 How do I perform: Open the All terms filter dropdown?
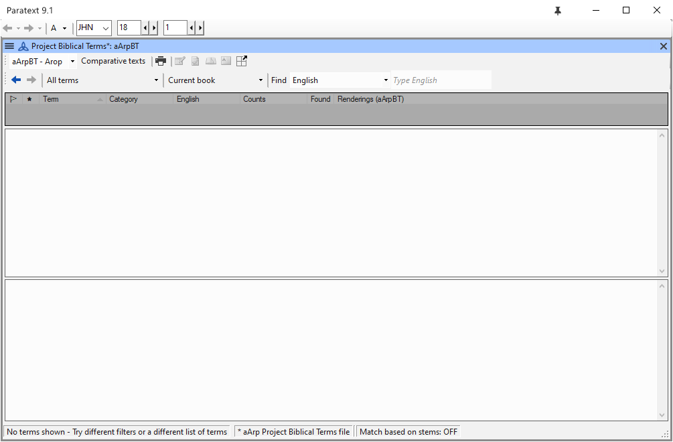[102, 80]
